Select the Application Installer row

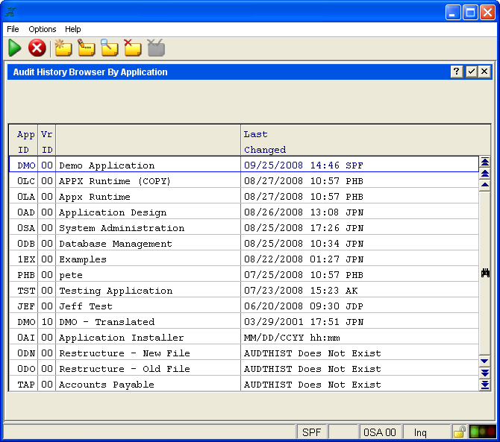[x=244, y=337]
